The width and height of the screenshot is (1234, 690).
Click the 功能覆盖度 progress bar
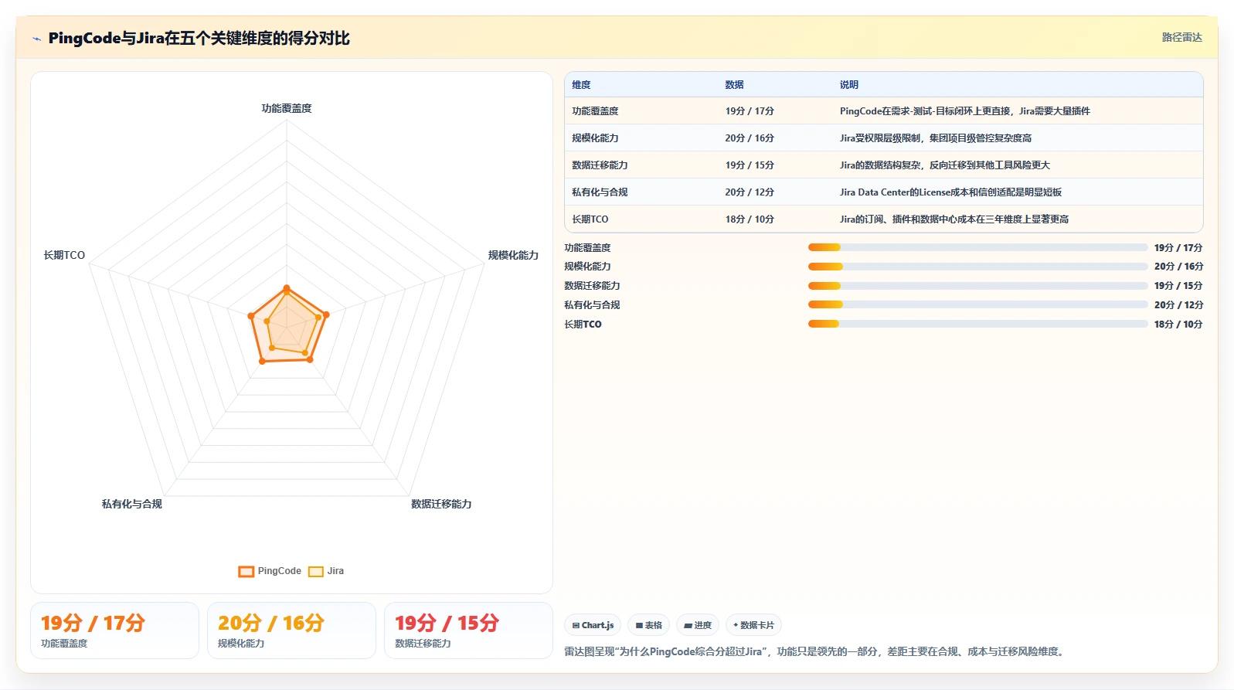pos(977,247)
